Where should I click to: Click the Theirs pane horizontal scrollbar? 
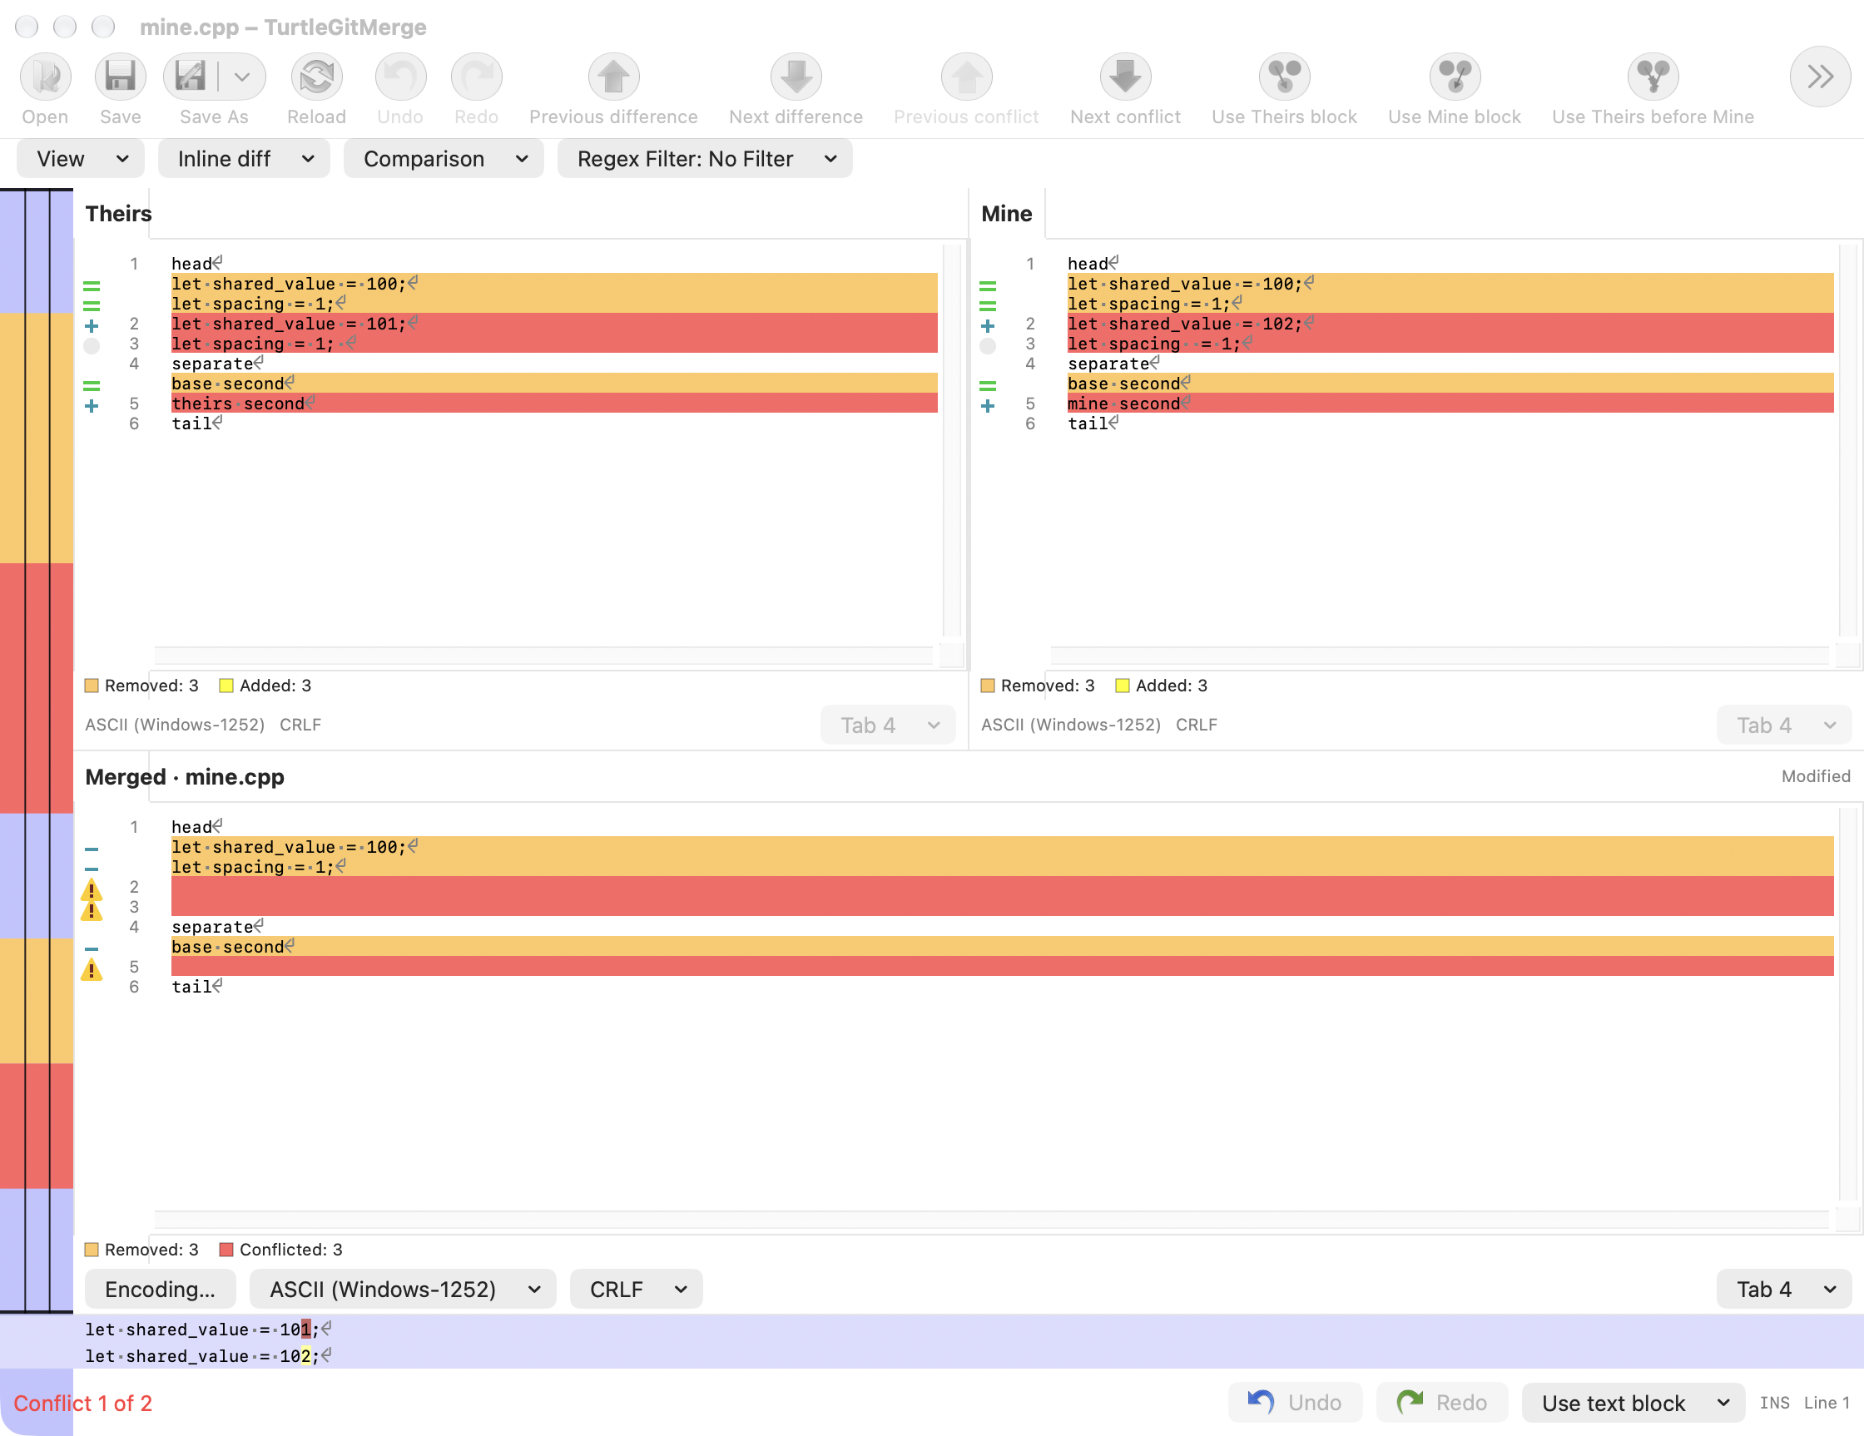click(543, 656)
